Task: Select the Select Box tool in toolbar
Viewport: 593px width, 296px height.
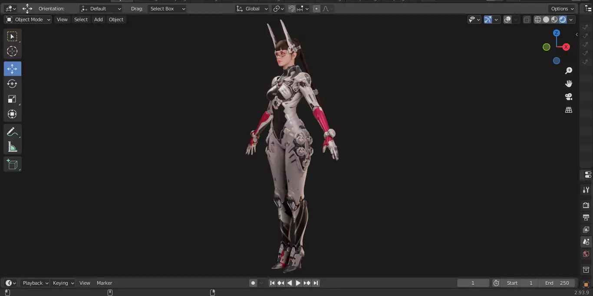Action: click(12, 36)
